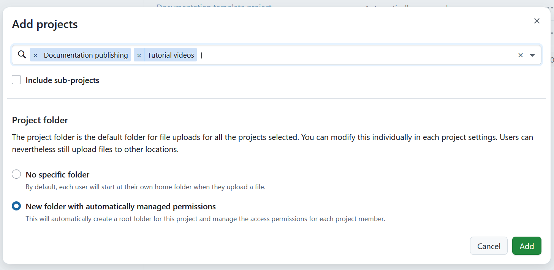The image size is (554, 270).
Task: Click the No specific folder label text
Action: (x=57, y=174)
